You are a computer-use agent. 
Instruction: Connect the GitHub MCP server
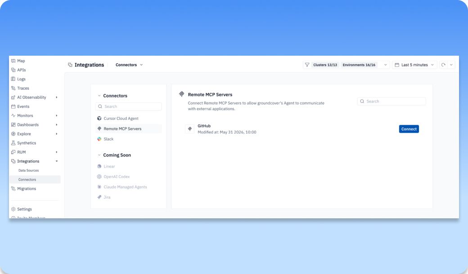pos(409,129)
